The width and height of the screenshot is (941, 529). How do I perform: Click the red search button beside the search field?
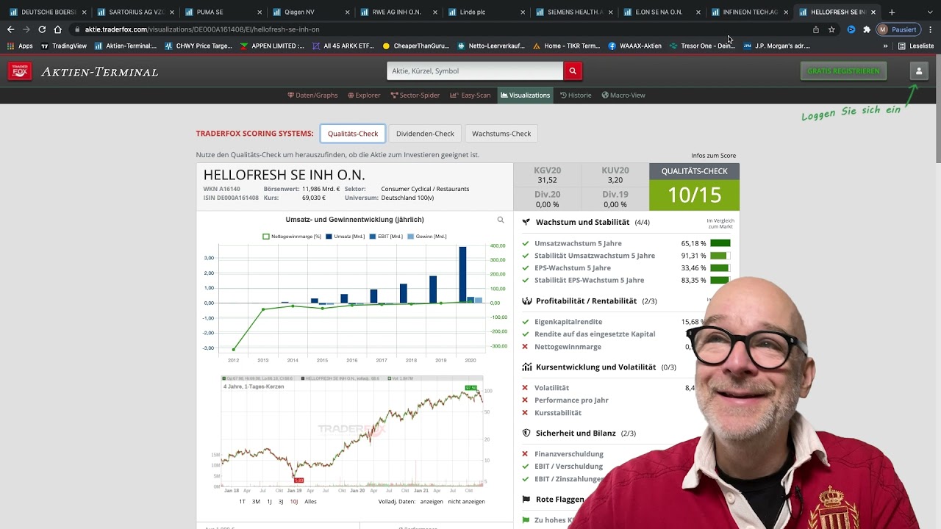573,71
